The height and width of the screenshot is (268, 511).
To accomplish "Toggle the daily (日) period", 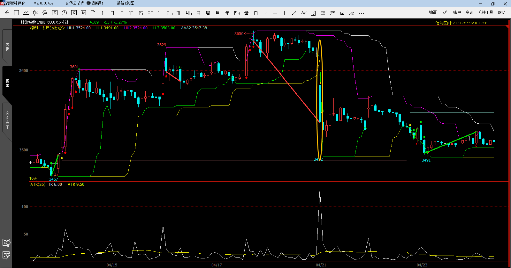I will 198,13.
